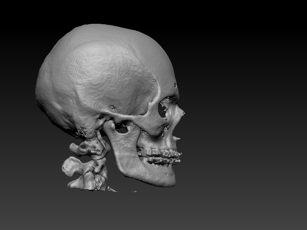Click the lower row of teeth

point(163,161)
